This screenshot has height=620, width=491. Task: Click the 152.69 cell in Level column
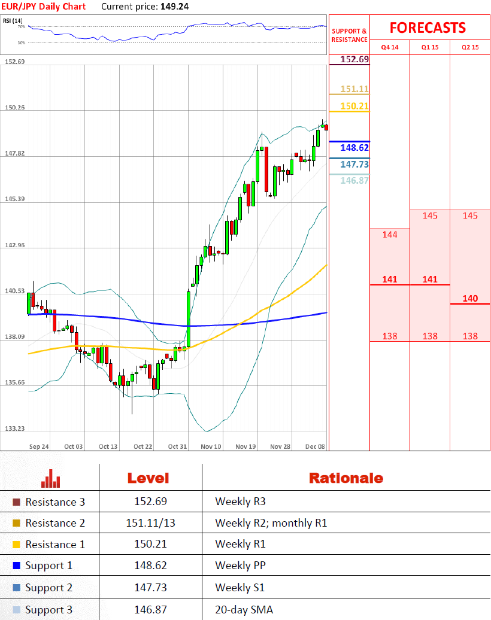point(150,502)
